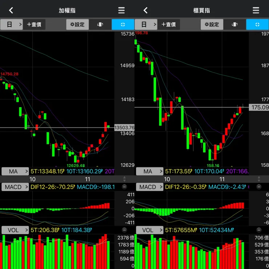The height and width of the screenshot is (269, 269).
Task: Open 日 period selector on 櫃買指
Action: [146, 24]
